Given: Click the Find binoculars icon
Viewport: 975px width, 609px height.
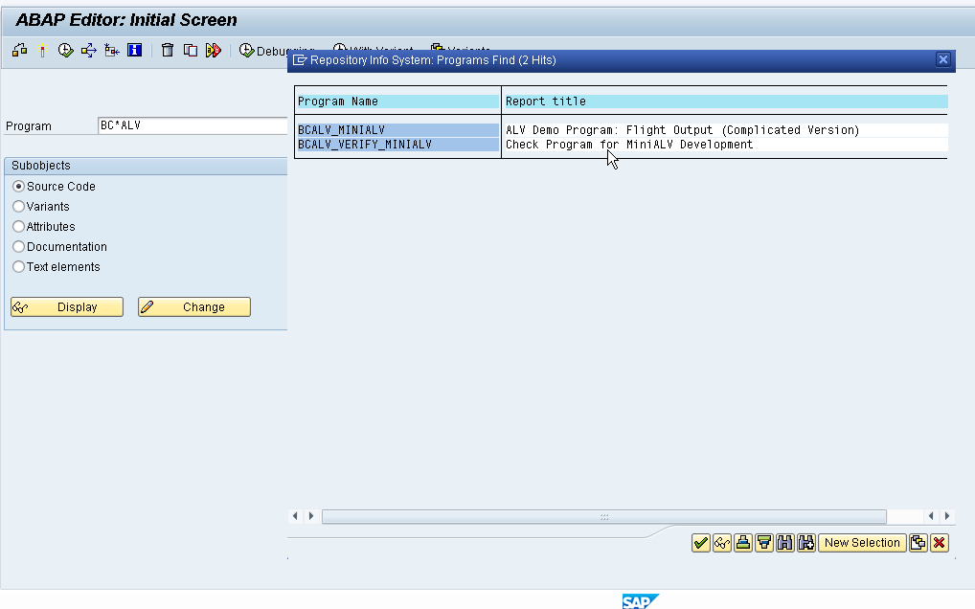Looking at the screenshot, I should 785,543.
